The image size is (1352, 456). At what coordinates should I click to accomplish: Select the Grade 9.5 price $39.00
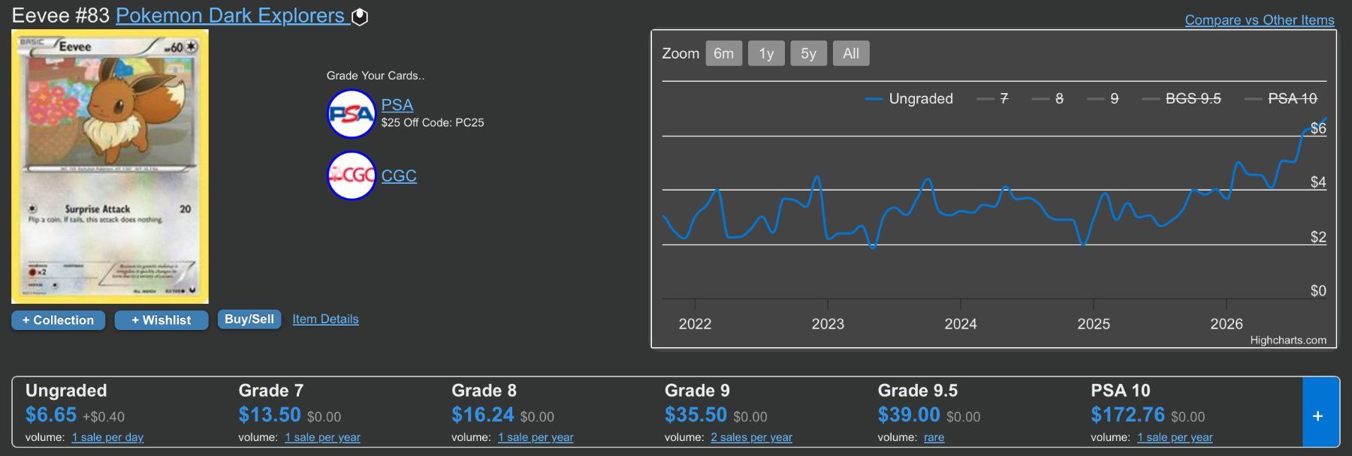point(909,415)
